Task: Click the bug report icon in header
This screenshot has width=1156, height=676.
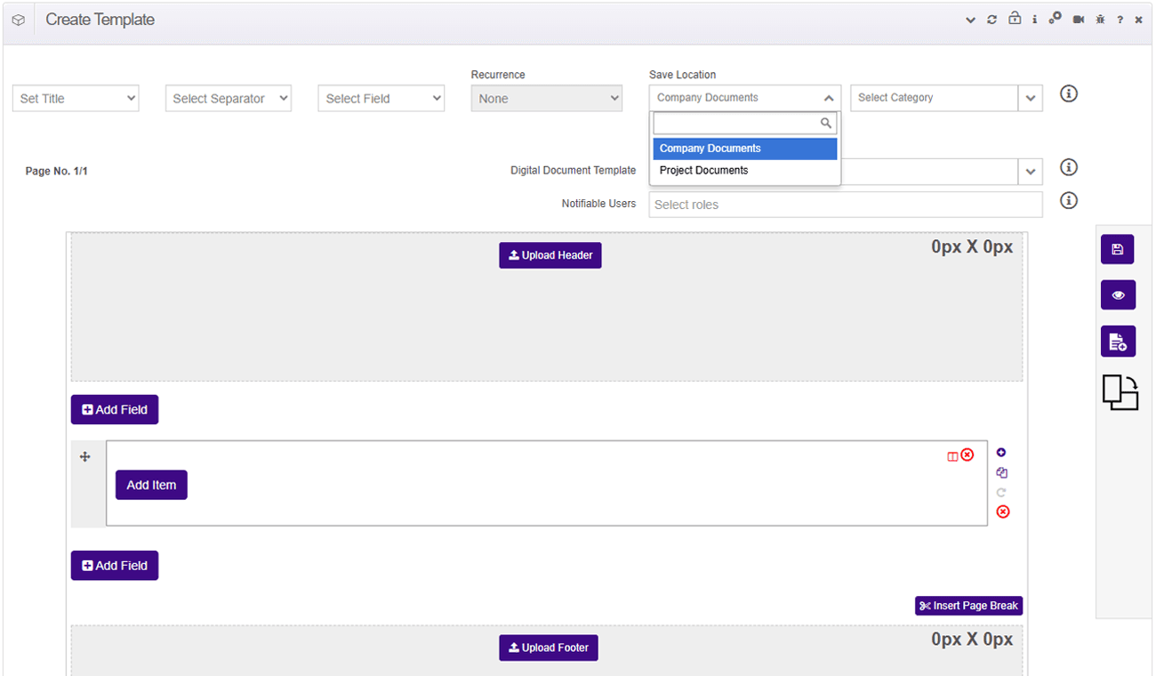Action: click(x=1100, y=20)
